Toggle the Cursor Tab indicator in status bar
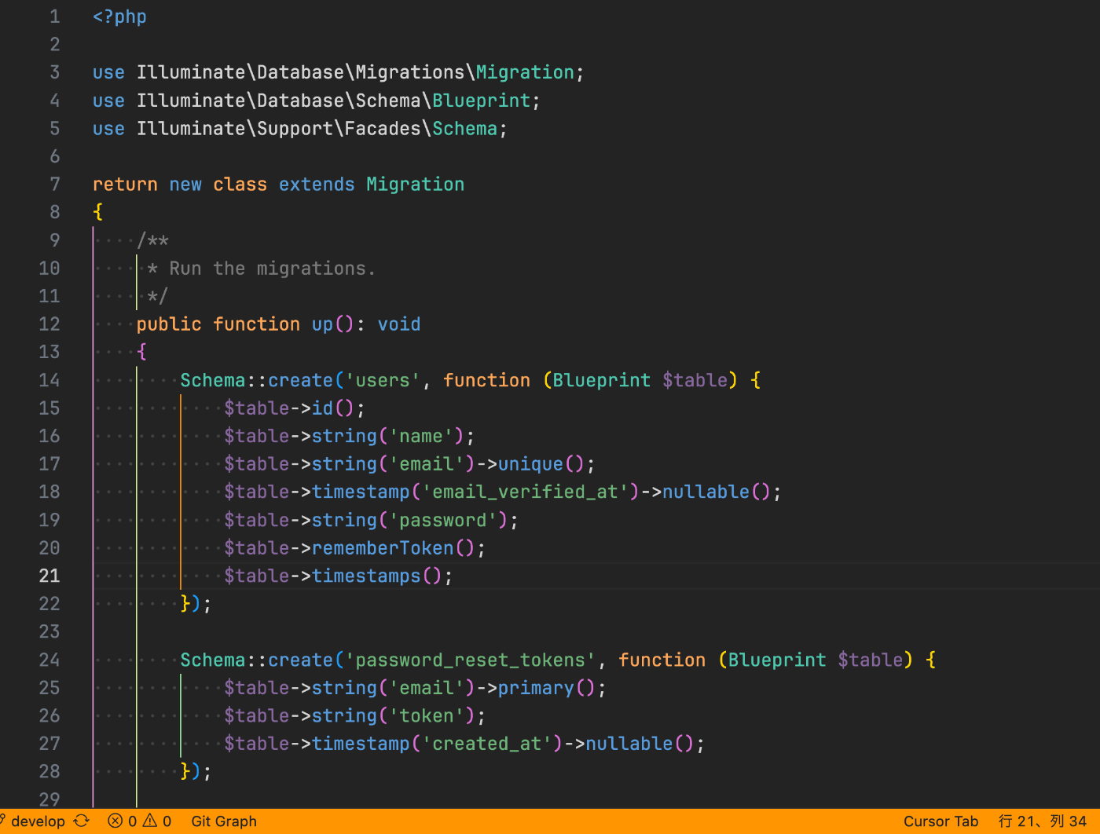 940,821
